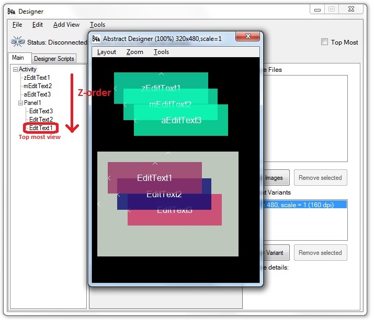Open the Layout menu in Abstract Designer
Image resolution: width=374 pixels, height=322 pixels.
[x=106, y=52]
